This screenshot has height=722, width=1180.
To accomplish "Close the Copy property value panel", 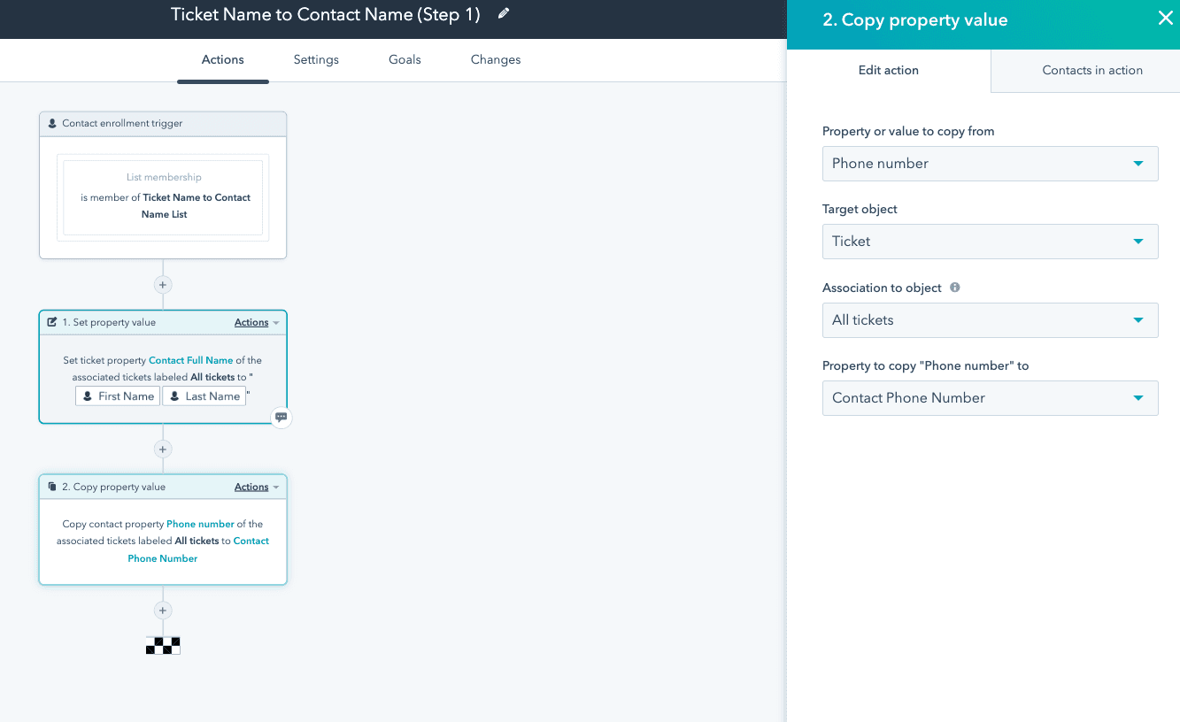I will coord(1165,19).
